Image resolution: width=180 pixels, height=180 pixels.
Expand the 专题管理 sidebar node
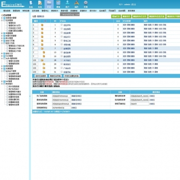click(x=2, y=33)
